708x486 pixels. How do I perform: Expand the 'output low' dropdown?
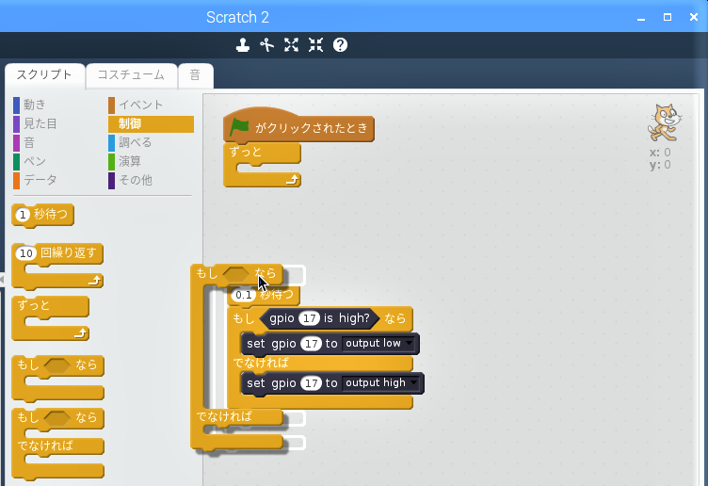pyautogui.click(x=378, y=344)
